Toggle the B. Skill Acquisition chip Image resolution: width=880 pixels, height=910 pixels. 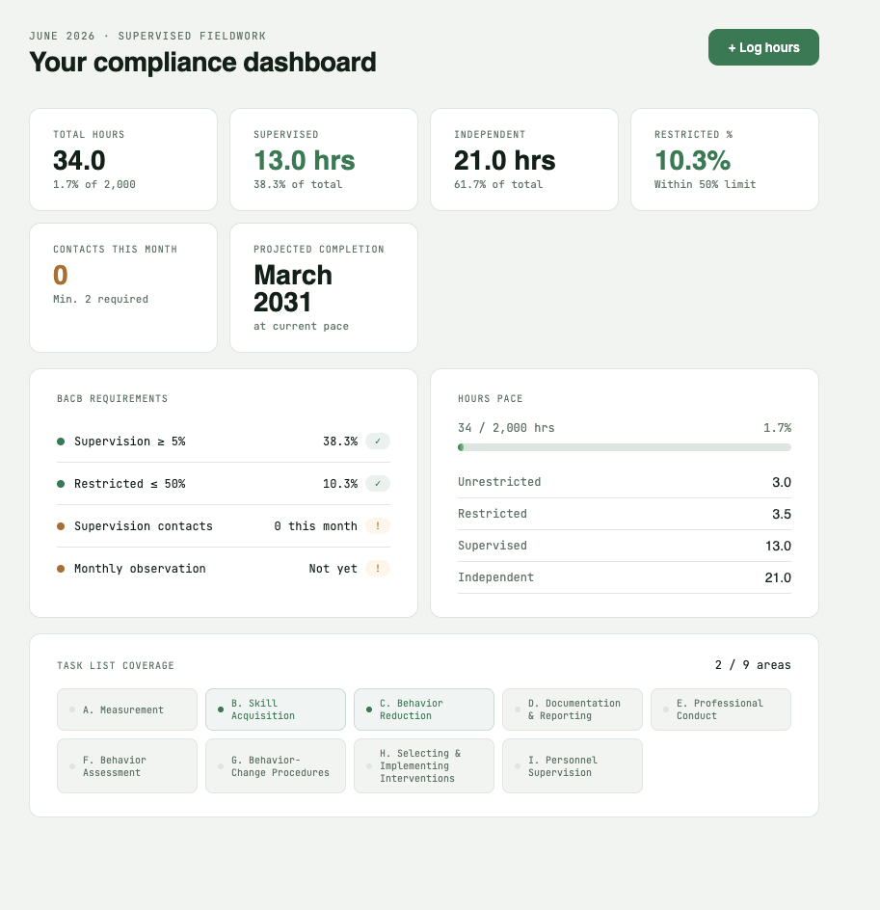(276, 709)
